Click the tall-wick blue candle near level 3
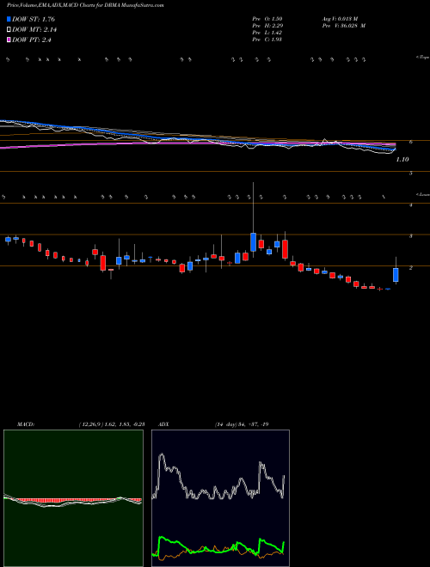 tap(254, 242)
